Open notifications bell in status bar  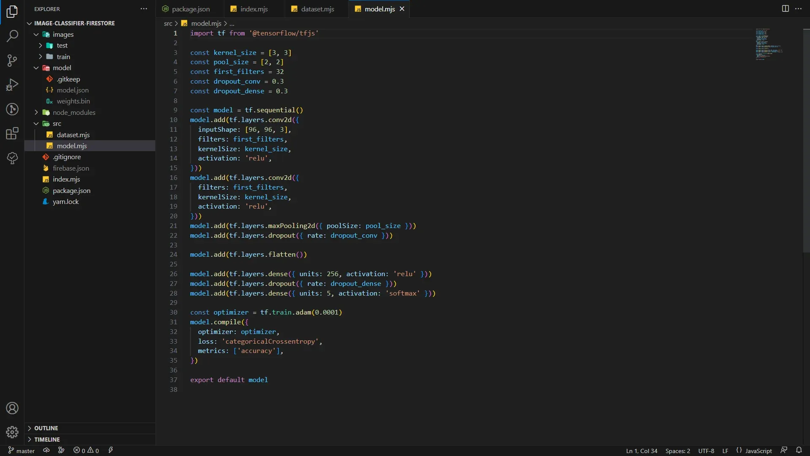(799, 451)
